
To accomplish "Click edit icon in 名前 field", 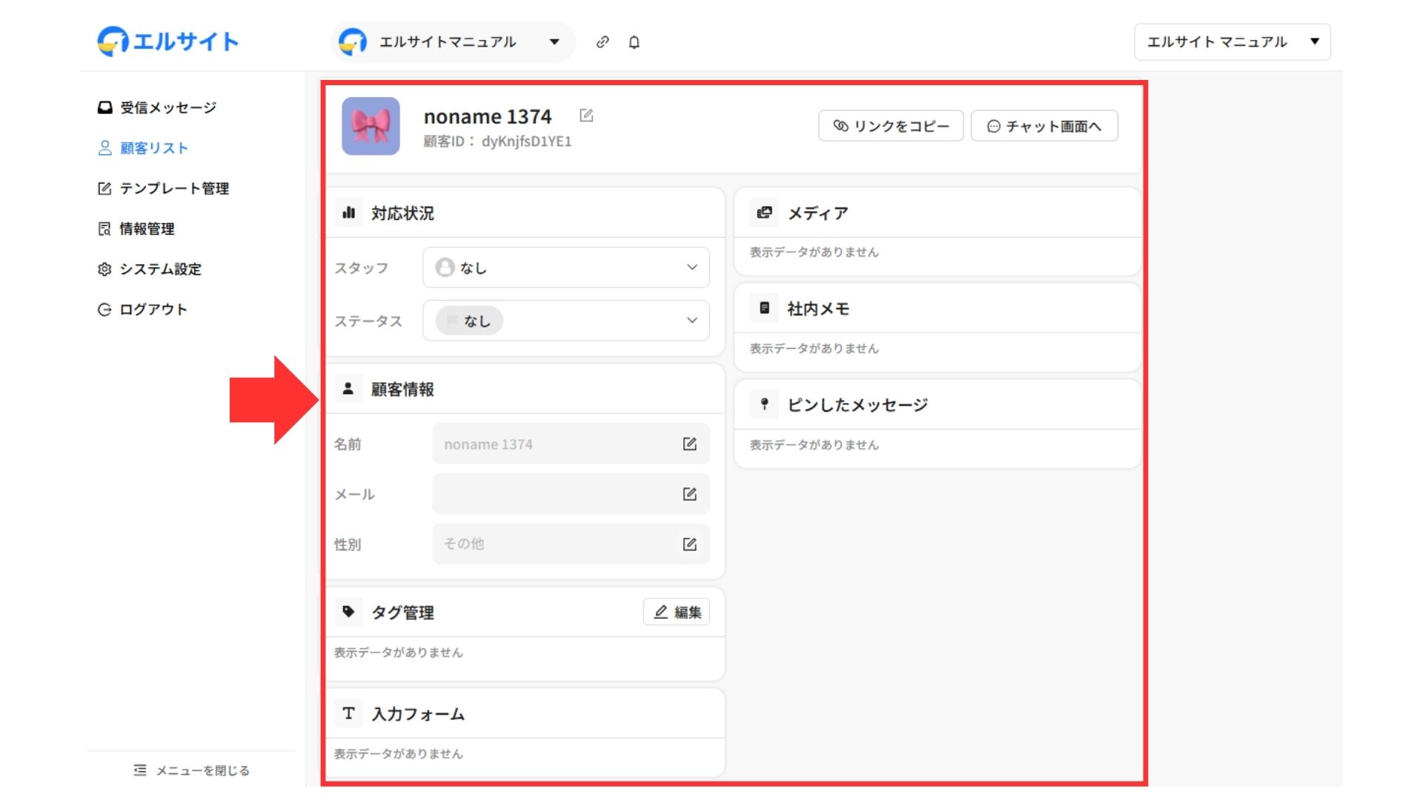I will pos(689,444).
